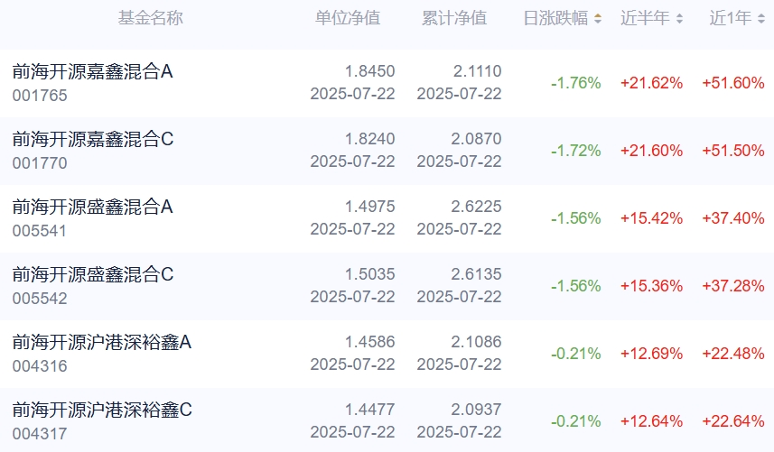Click the 近半年 header label
The height and width of the screenshot is (452, 774).
[x=645, y=18]
